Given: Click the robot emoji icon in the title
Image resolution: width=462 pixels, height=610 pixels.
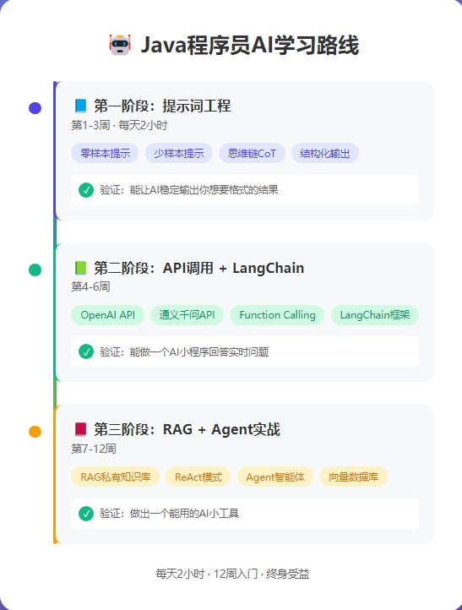Looking at the screenshot, I should (120, 45).
